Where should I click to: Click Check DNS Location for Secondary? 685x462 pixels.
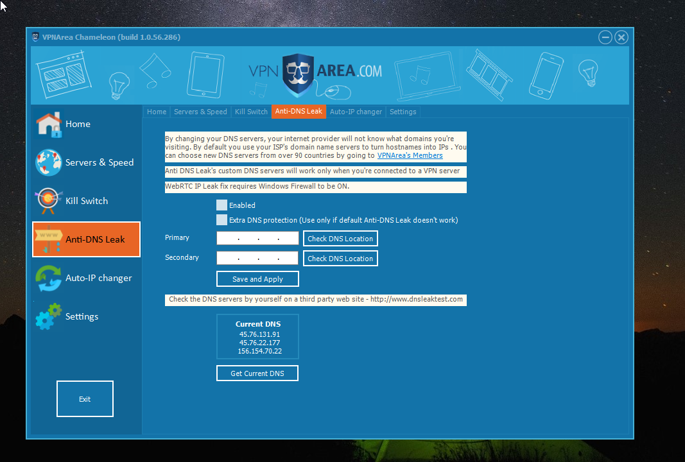pos(340,258)
